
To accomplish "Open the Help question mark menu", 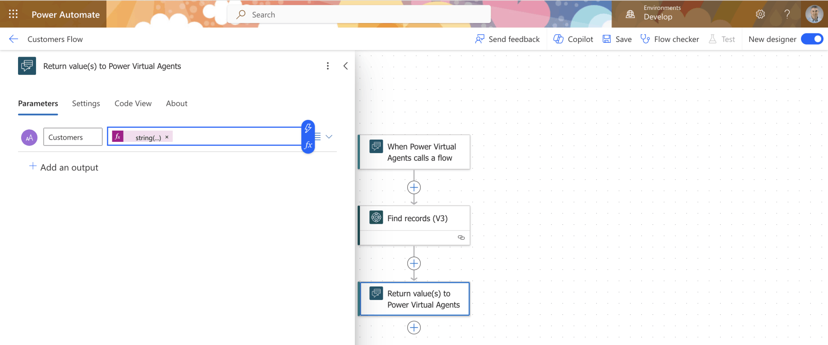I will pos(787,14).
